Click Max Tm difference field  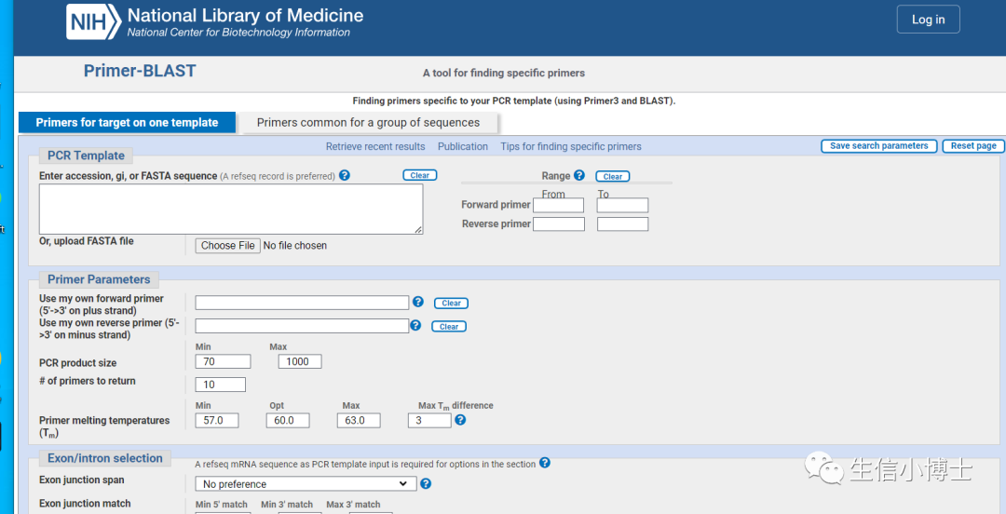click(429, 420)
